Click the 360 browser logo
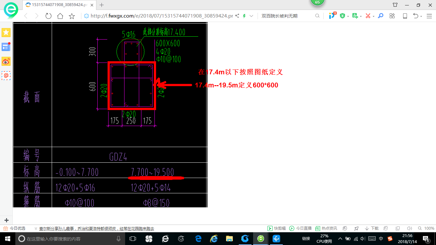 [x=11, y=11]
